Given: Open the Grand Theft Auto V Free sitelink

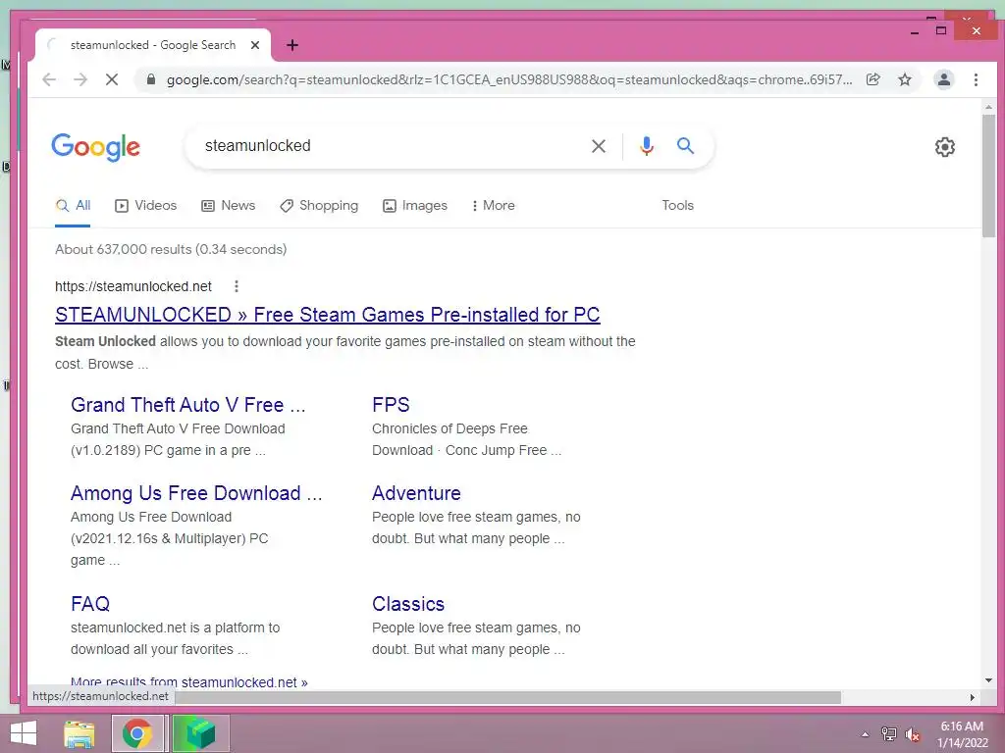Looking at the screenshot, I should point(187,405).
